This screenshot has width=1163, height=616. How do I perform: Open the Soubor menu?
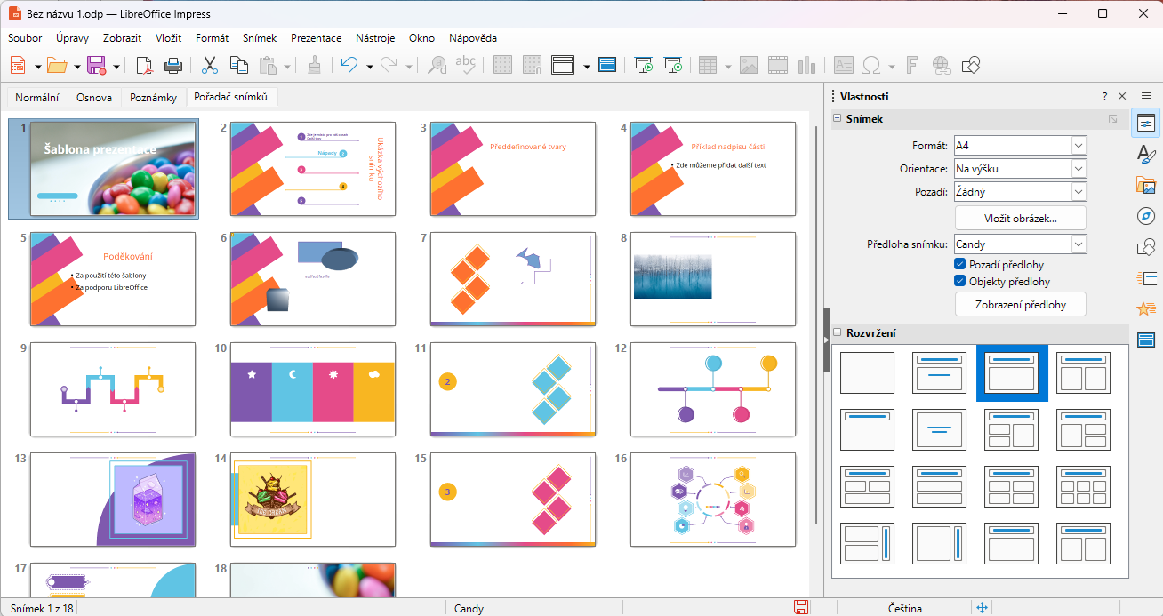click(x=25, y=38)
